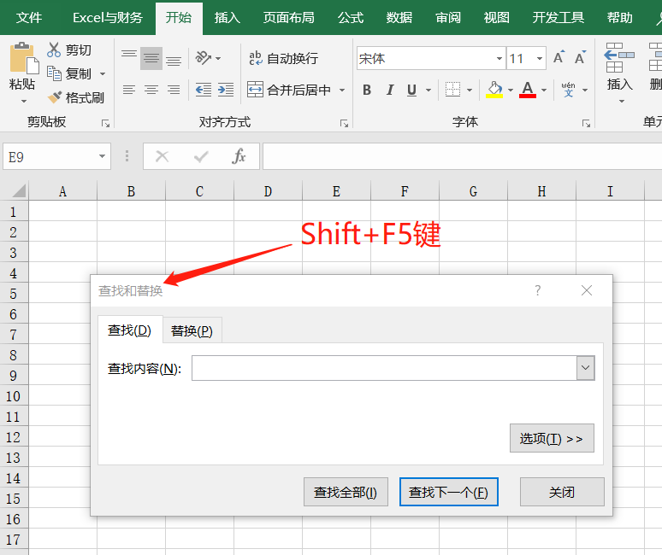Increase font size with large A
662x555 pixels.
point(559,58)
